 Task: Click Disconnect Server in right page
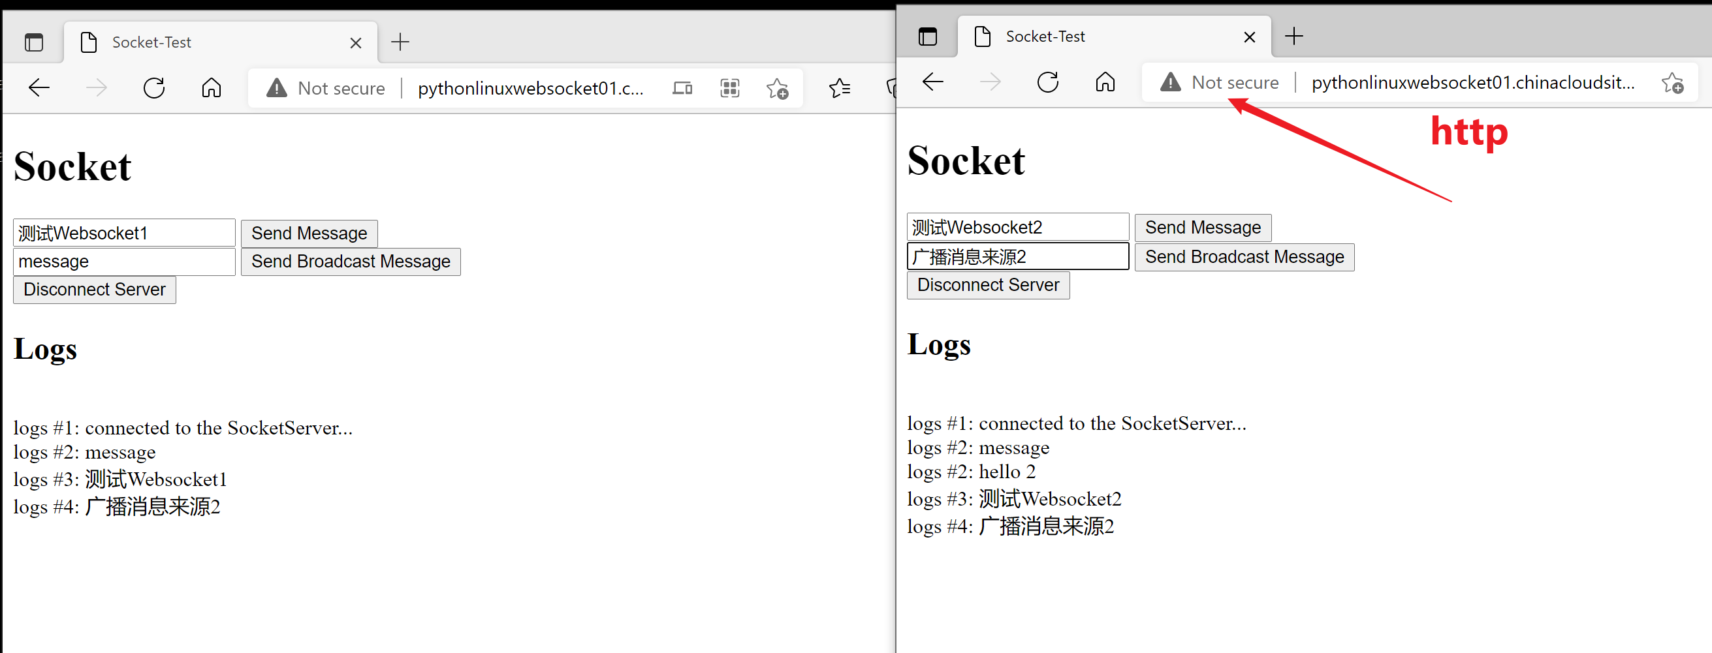(988, 285)
